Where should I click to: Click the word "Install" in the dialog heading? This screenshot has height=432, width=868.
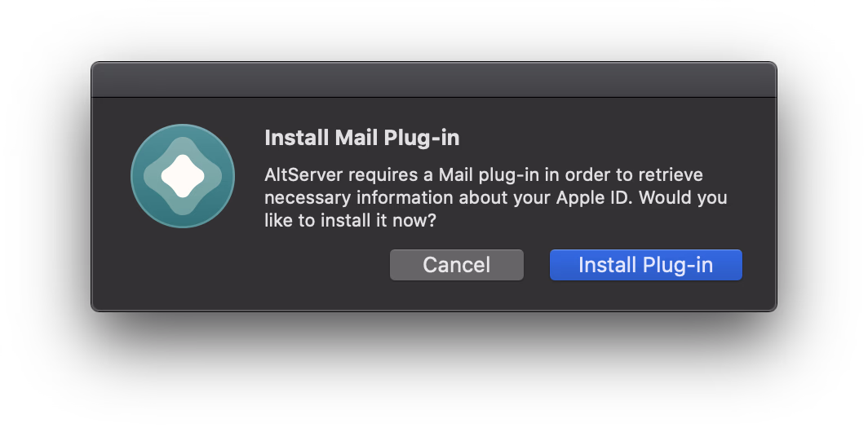click(297, 138)
